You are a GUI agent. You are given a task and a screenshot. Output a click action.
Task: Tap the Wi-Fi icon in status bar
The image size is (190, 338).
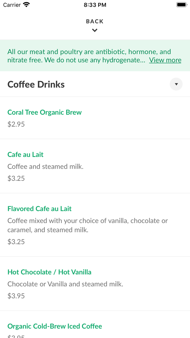(x=26, y=4)
